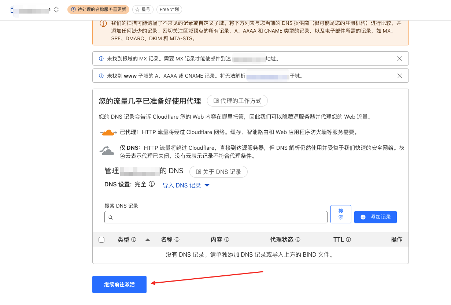Click the 代理状态 column header
The image size is (451, 305).
point(282,239)
